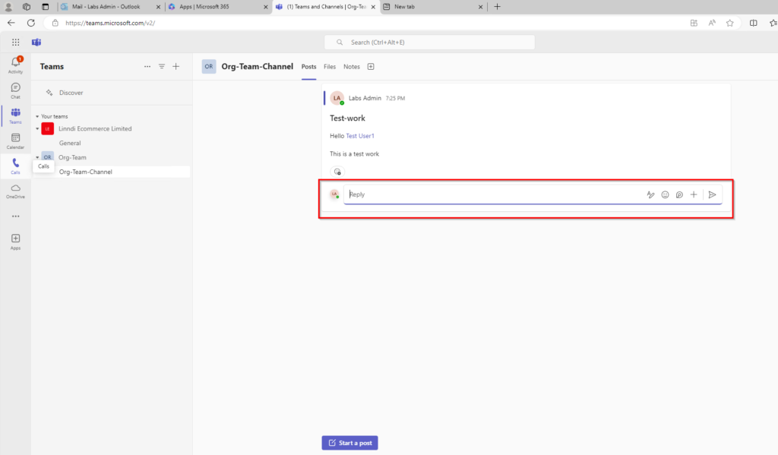
Task: Open browser tab actions menu icon
Action: click(45, 7)
